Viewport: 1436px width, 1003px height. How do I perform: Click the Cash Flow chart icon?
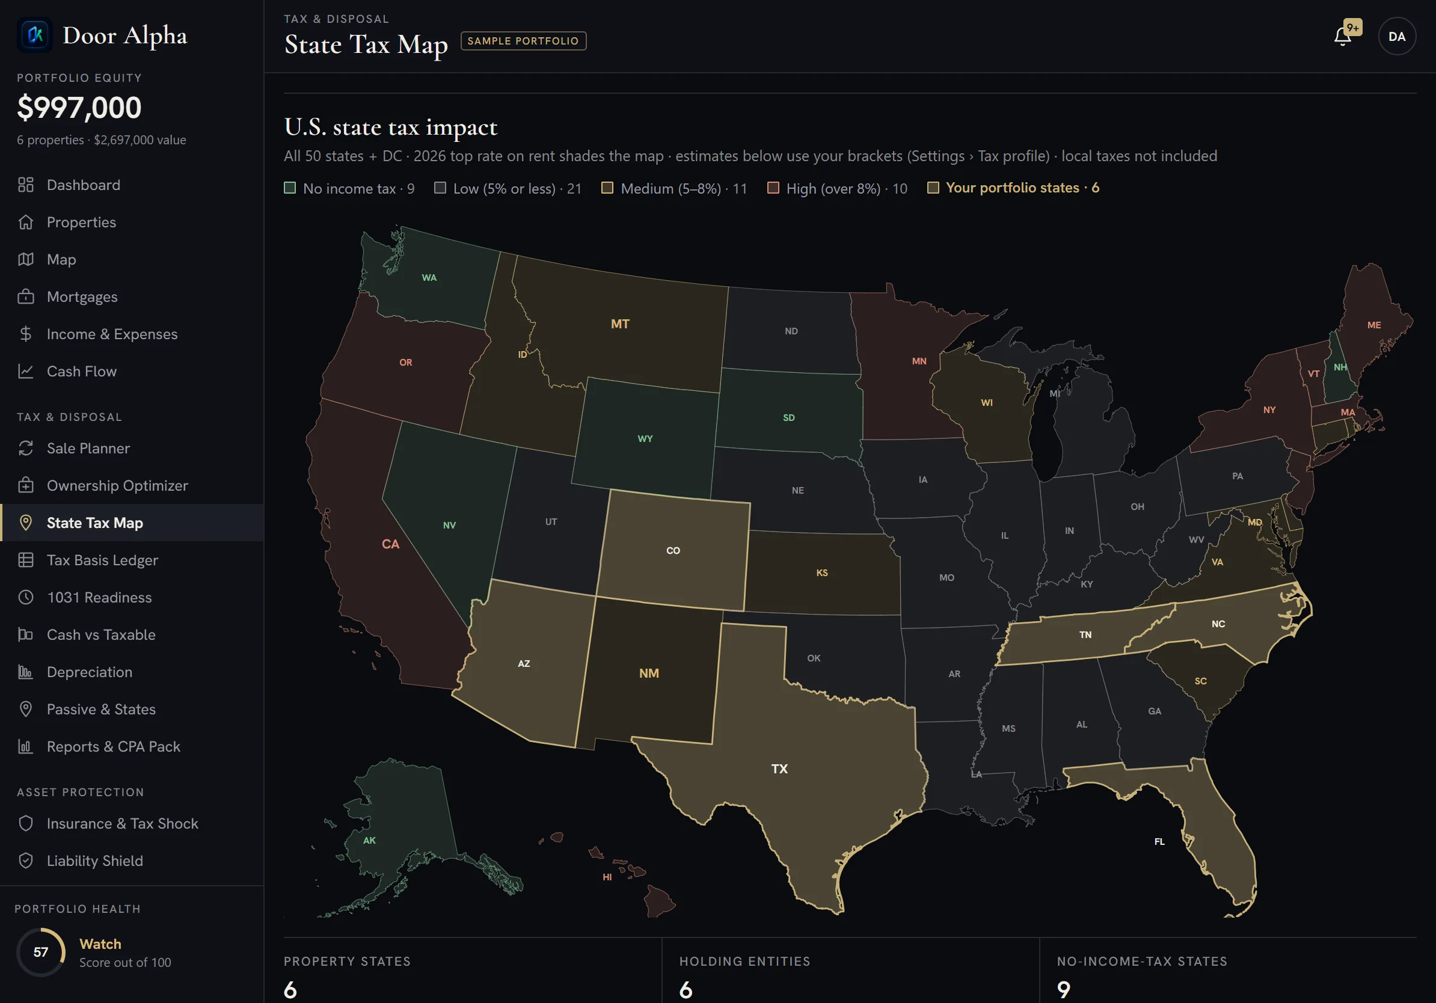(x=26, y=371)
